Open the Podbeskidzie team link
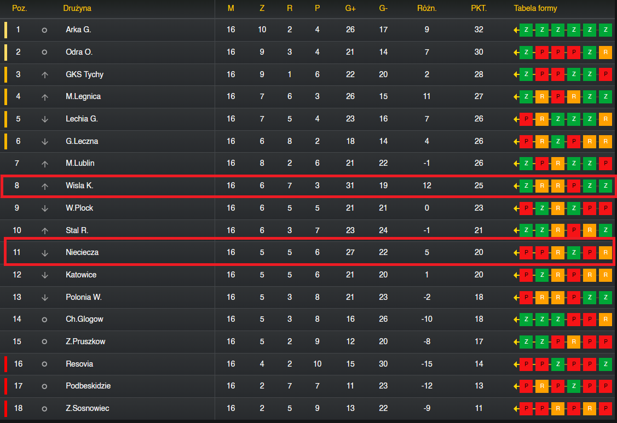The height and width of the screenshot is (423, 617). pyautogui.click(x=88, y=386)
